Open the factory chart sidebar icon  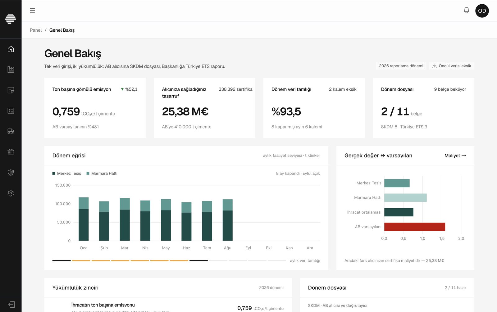coord(11,70)
